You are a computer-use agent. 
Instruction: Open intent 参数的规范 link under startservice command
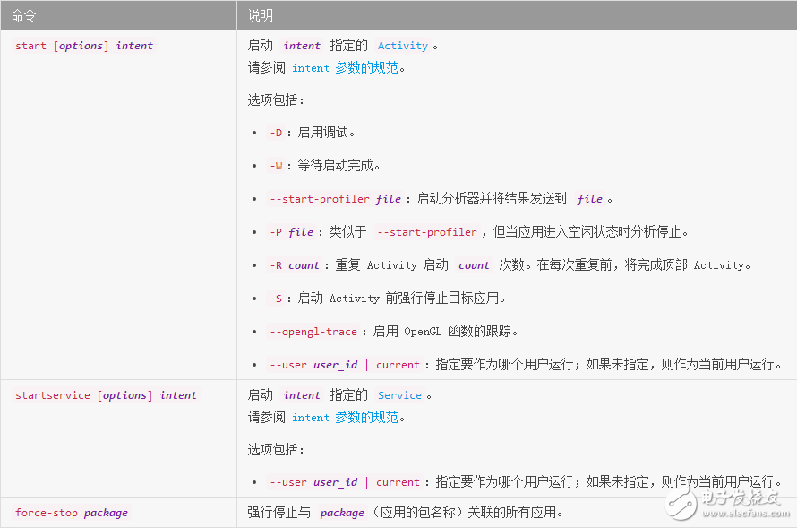pyautogui.click(x=345, y=417)
